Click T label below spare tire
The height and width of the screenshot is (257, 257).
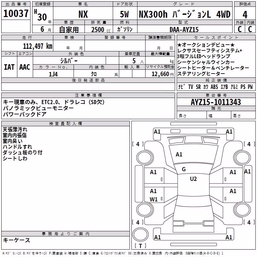tap(140, 246)
